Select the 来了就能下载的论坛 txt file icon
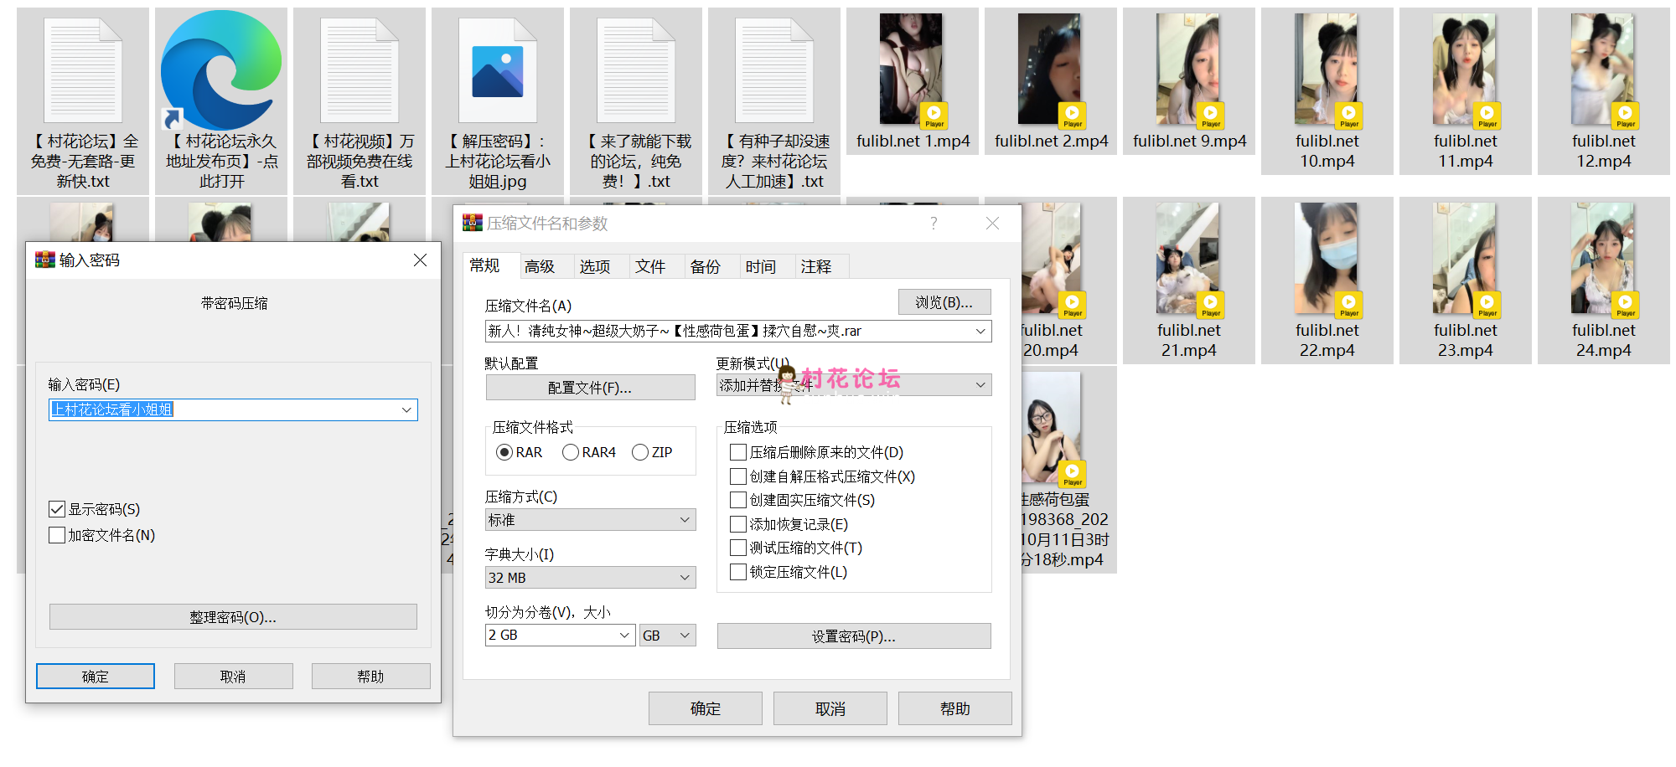The width and height of the screenshot is (1676, 767). click(x=636, y=71)
